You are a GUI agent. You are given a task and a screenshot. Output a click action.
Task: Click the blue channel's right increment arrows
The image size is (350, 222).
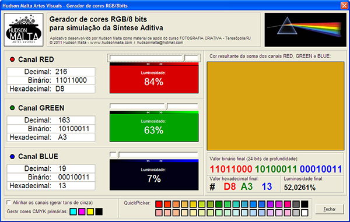click(x=161, y=161)
